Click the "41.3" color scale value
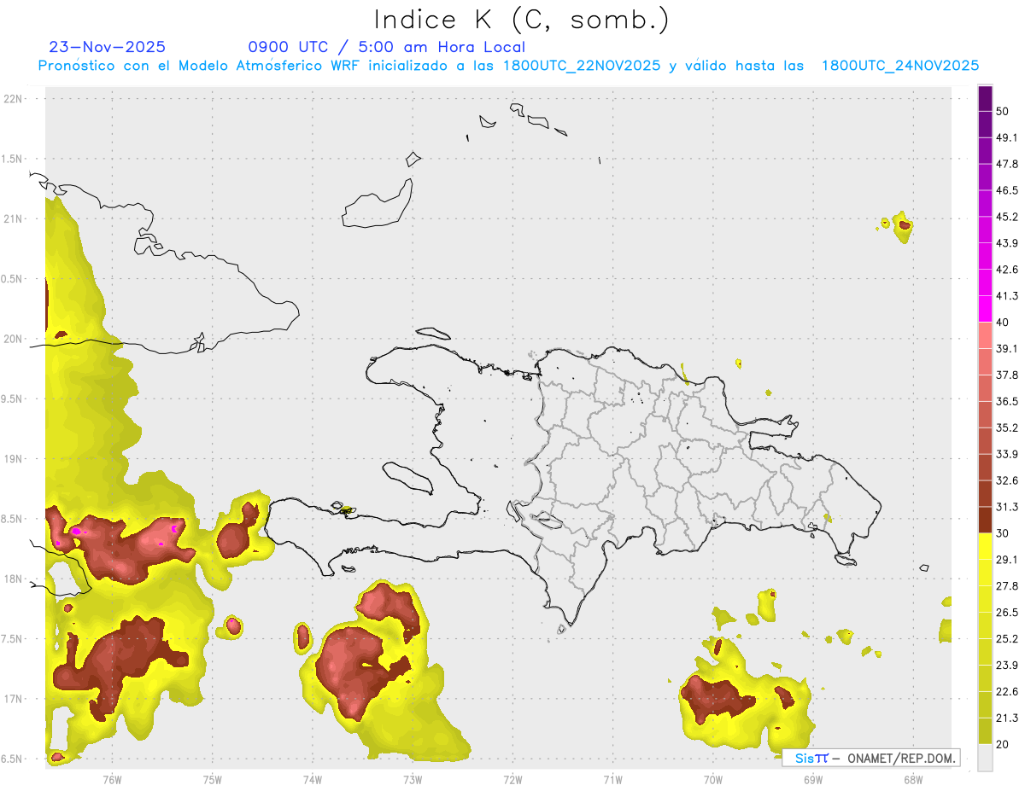This screenshot has width=1025, height=791. tap(1007, 296)
